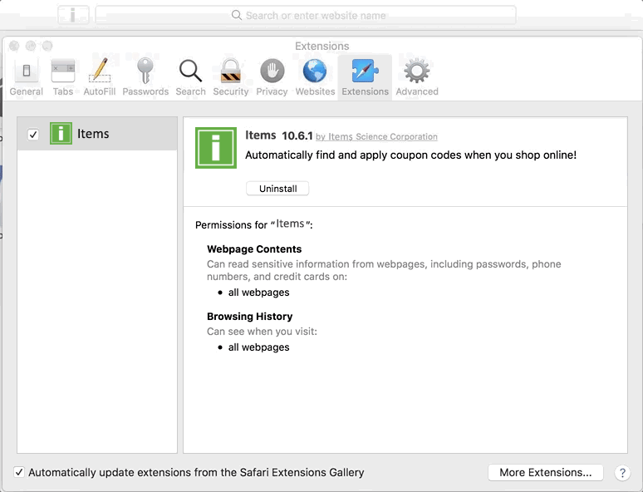
Task: Open the Websites preferences pane
Action: (315, 77)
